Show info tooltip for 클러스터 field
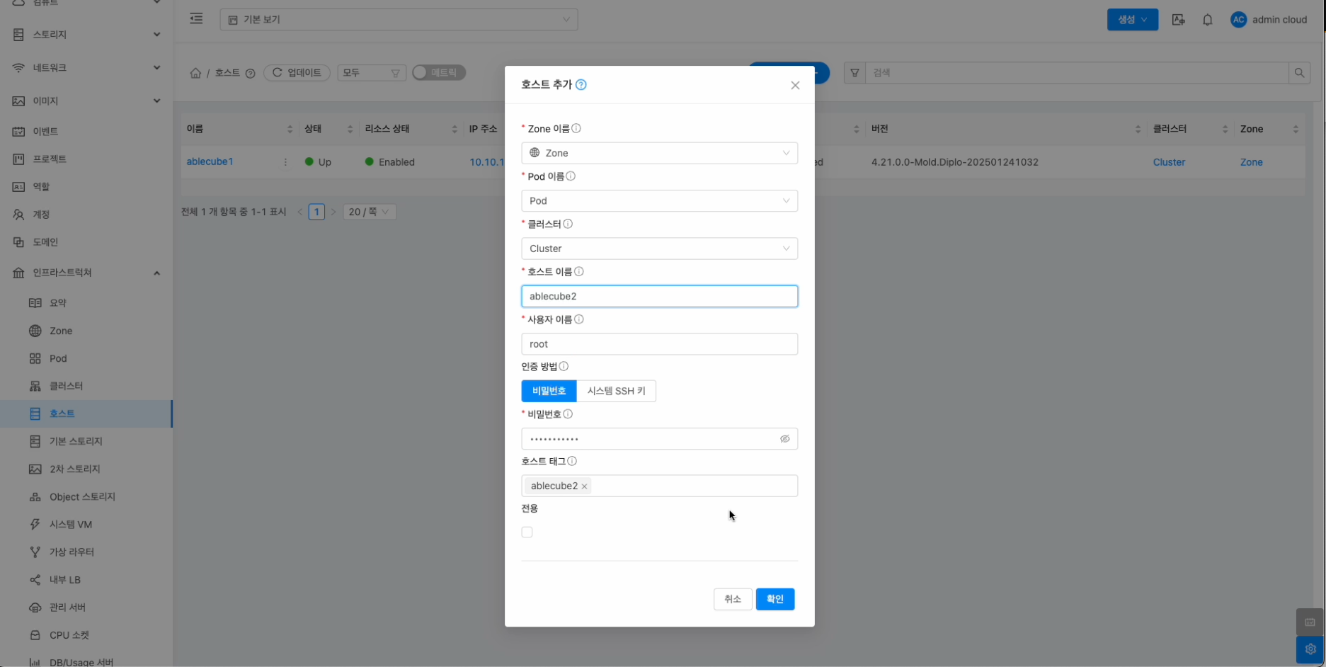Image resolution: width=1326 pixels, height=667 pixels. 568,224
